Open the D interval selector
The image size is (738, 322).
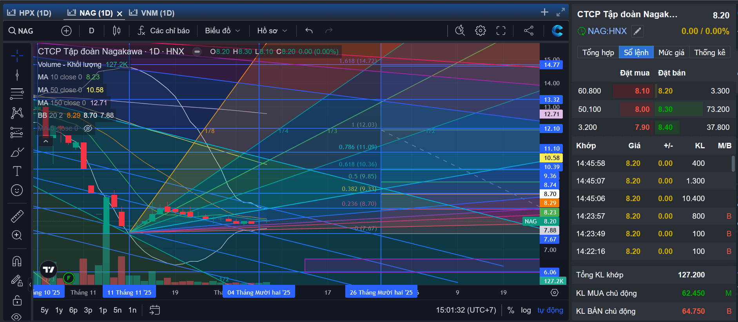(92, 31)
